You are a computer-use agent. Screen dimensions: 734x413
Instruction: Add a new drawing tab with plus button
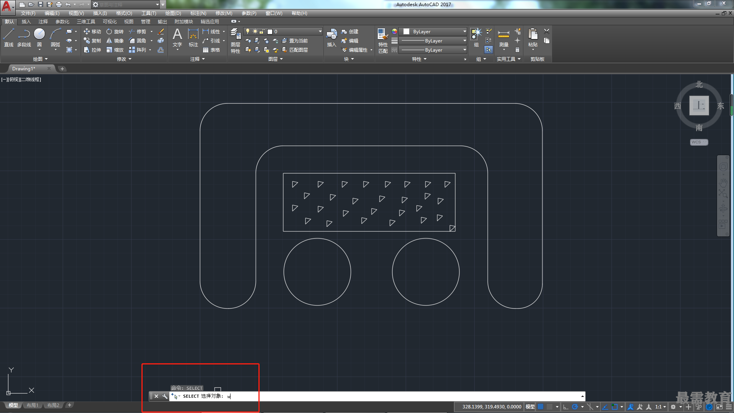point(62,69)
